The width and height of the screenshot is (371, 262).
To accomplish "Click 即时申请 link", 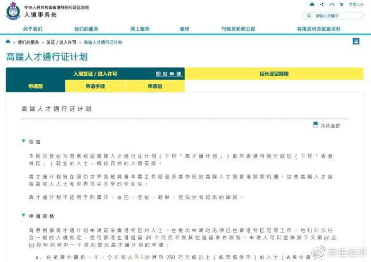I will 169,74.
